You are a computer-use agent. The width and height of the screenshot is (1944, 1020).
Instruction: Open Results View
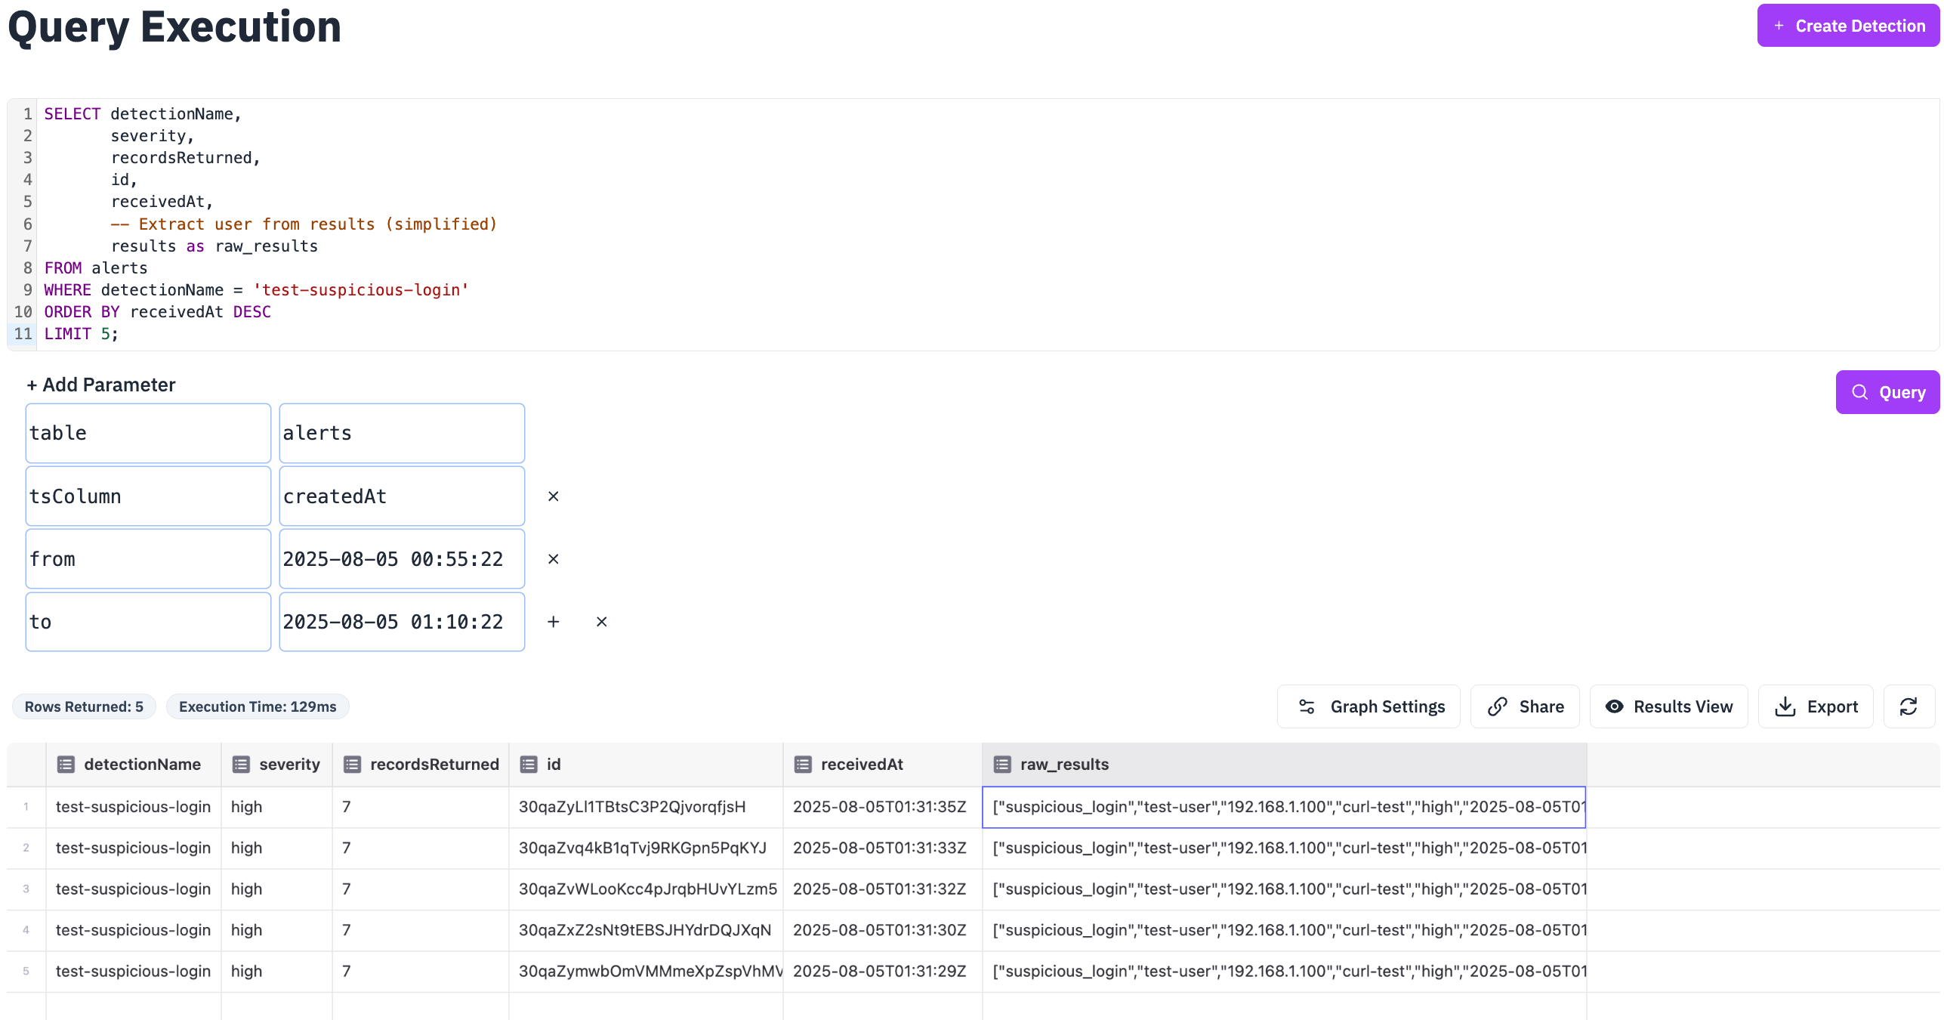(1668, 706)
